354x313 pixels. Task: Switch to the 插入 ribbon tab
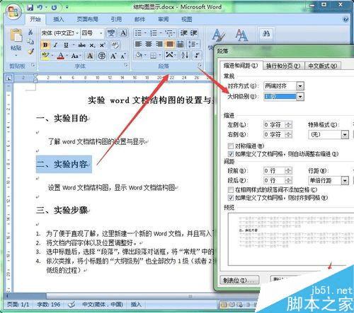[58, 19]
